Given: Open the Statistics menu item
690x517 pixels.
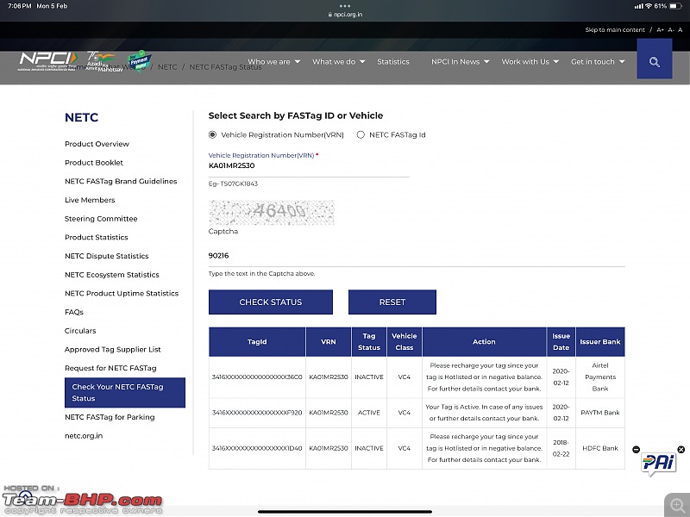Looking at the screenshot, I should click(x=393, y=61).
